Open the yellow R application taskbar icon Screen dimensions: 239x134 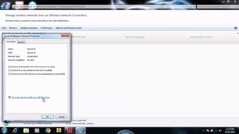59,130
